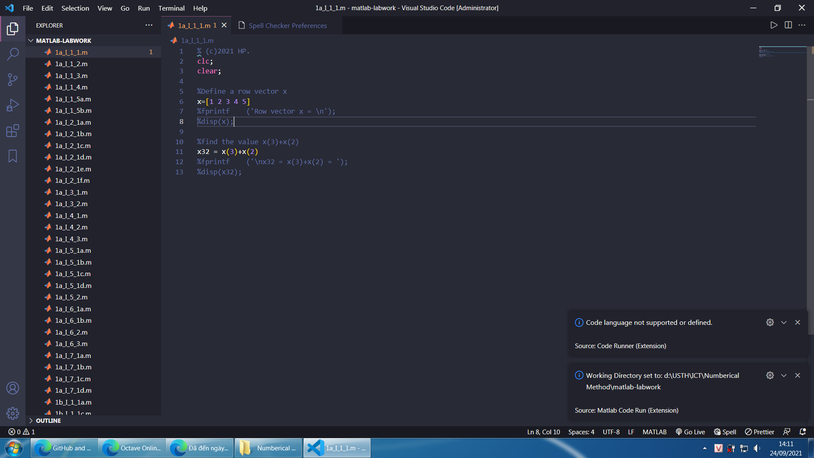Click Prettier status bar item
This screenshot has height=458, width=814.
(759, 432)
